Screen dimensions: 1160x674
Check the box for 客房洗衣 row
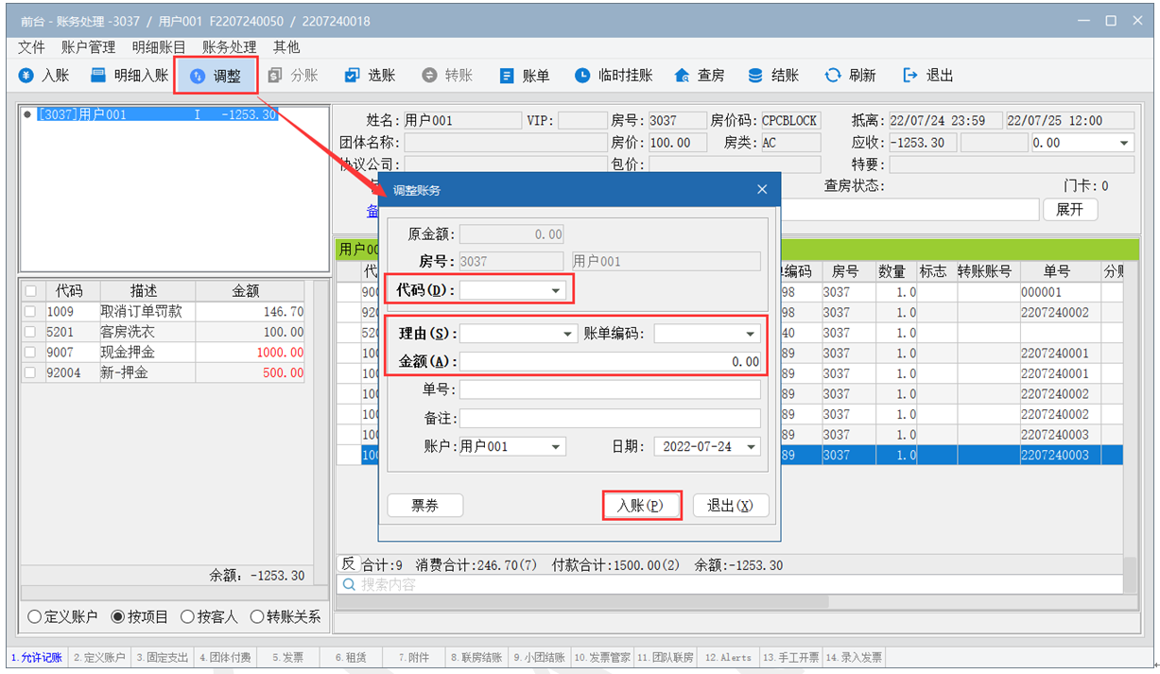(30, 332)
